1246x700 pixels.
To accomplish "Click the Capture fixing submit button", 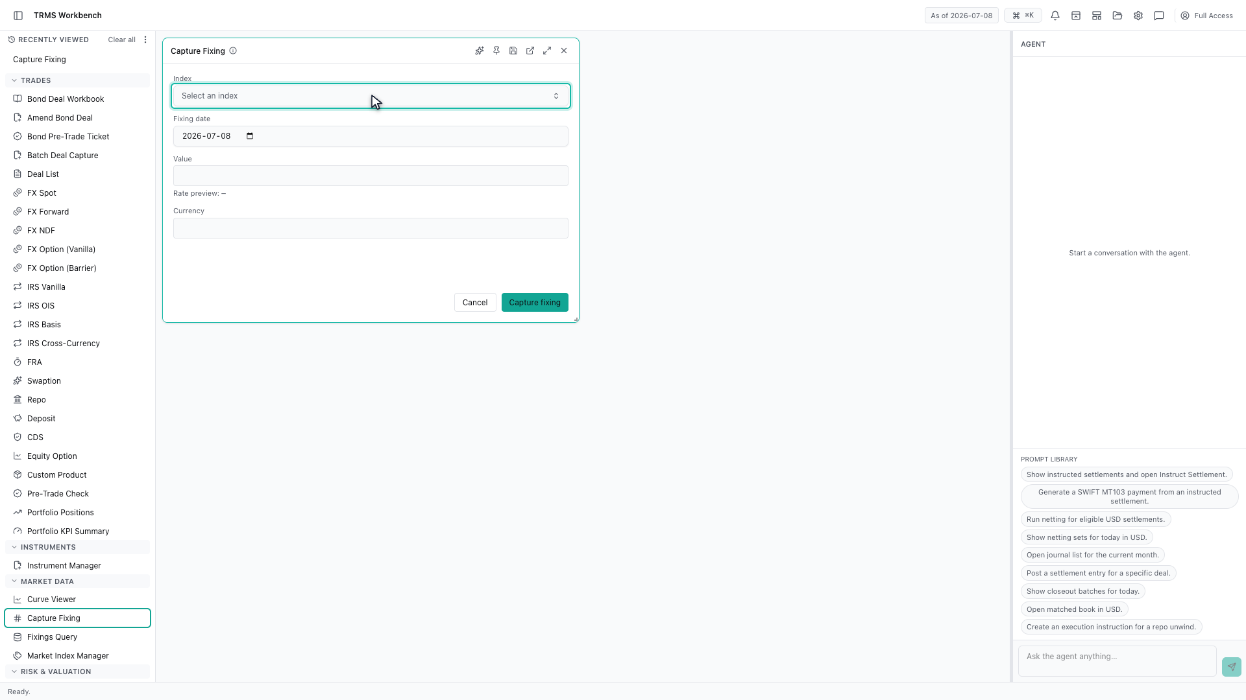I will 535,303.
